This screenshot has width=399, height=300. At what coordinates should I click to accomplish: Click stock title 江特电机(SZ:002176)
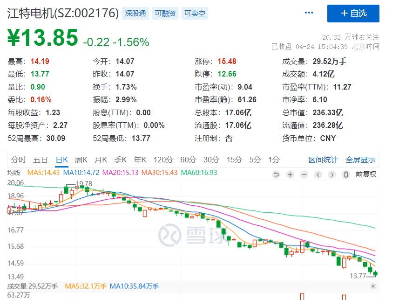pos(63,13)
